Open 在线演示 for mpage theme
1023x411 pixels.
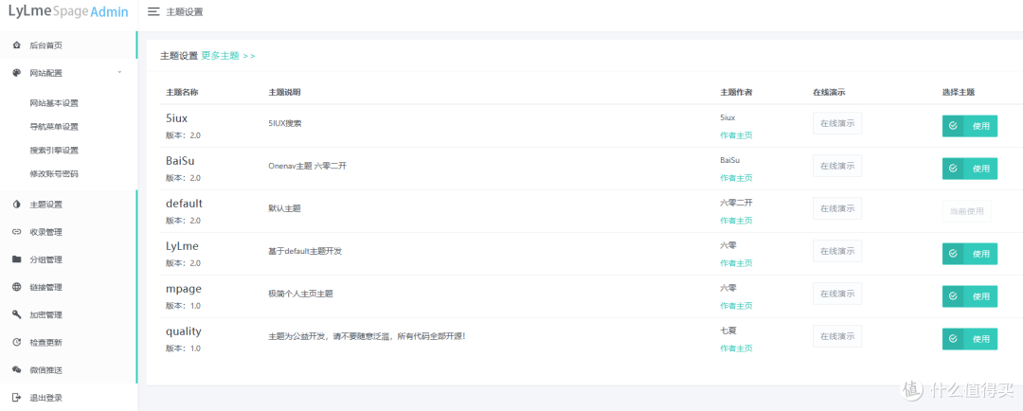point(837,294)
